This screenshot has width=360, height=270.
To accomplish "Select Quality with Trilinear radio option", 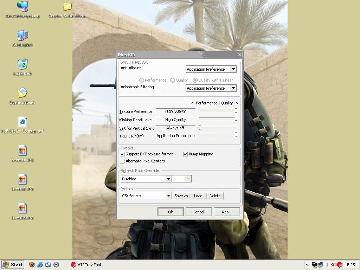I will (x=213, y=80).
